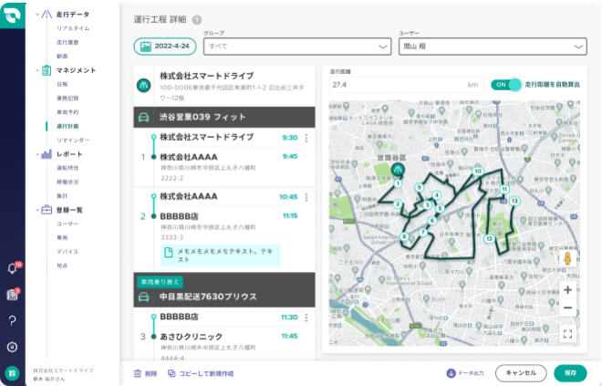Image resolution: width=602 pixels, height=386 pixels.
Task: Open the ユーザー dropdown
Action: tap(493, 47)
